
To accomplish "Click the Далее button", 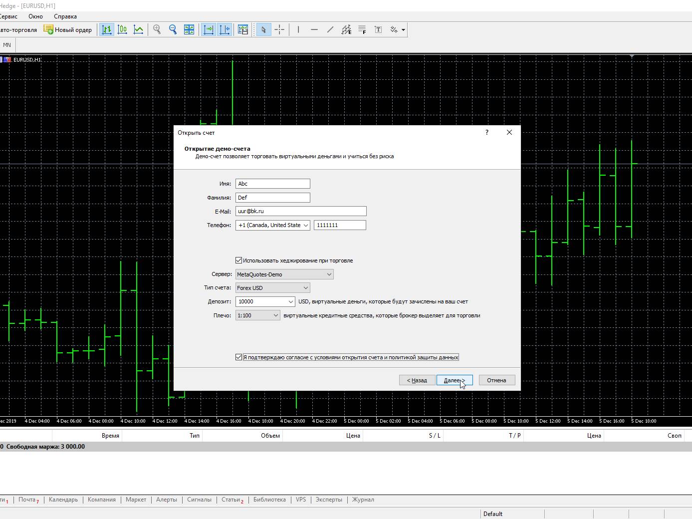I will (454, 380).
